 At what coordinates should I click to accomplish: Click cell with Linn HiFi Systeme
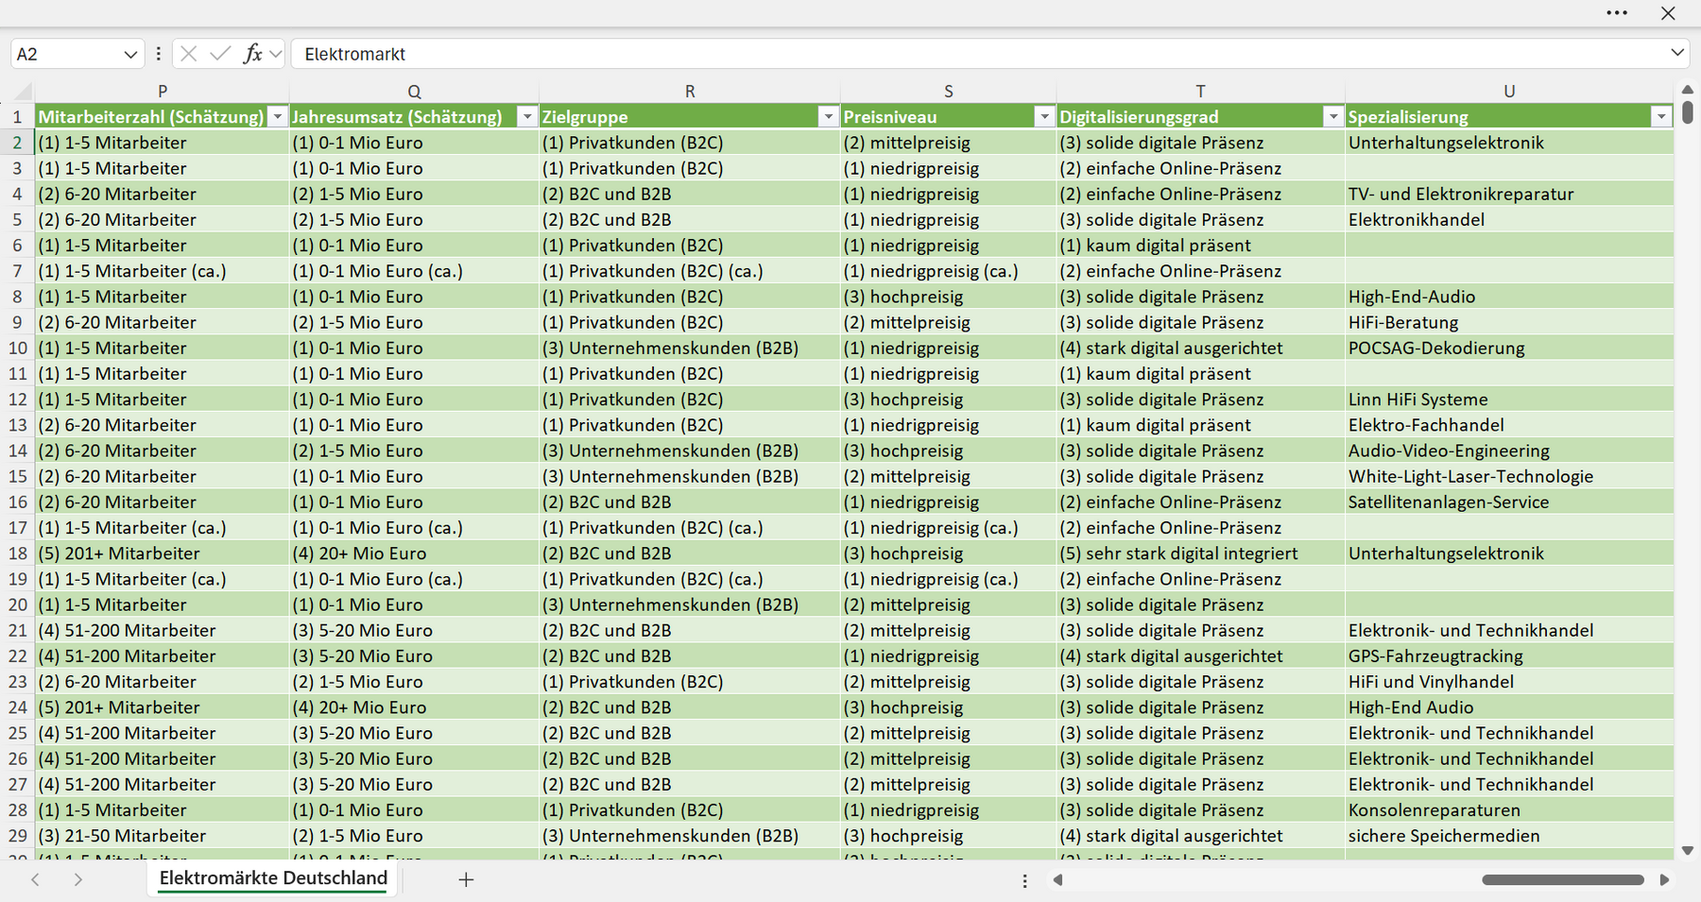(1509, 400)
